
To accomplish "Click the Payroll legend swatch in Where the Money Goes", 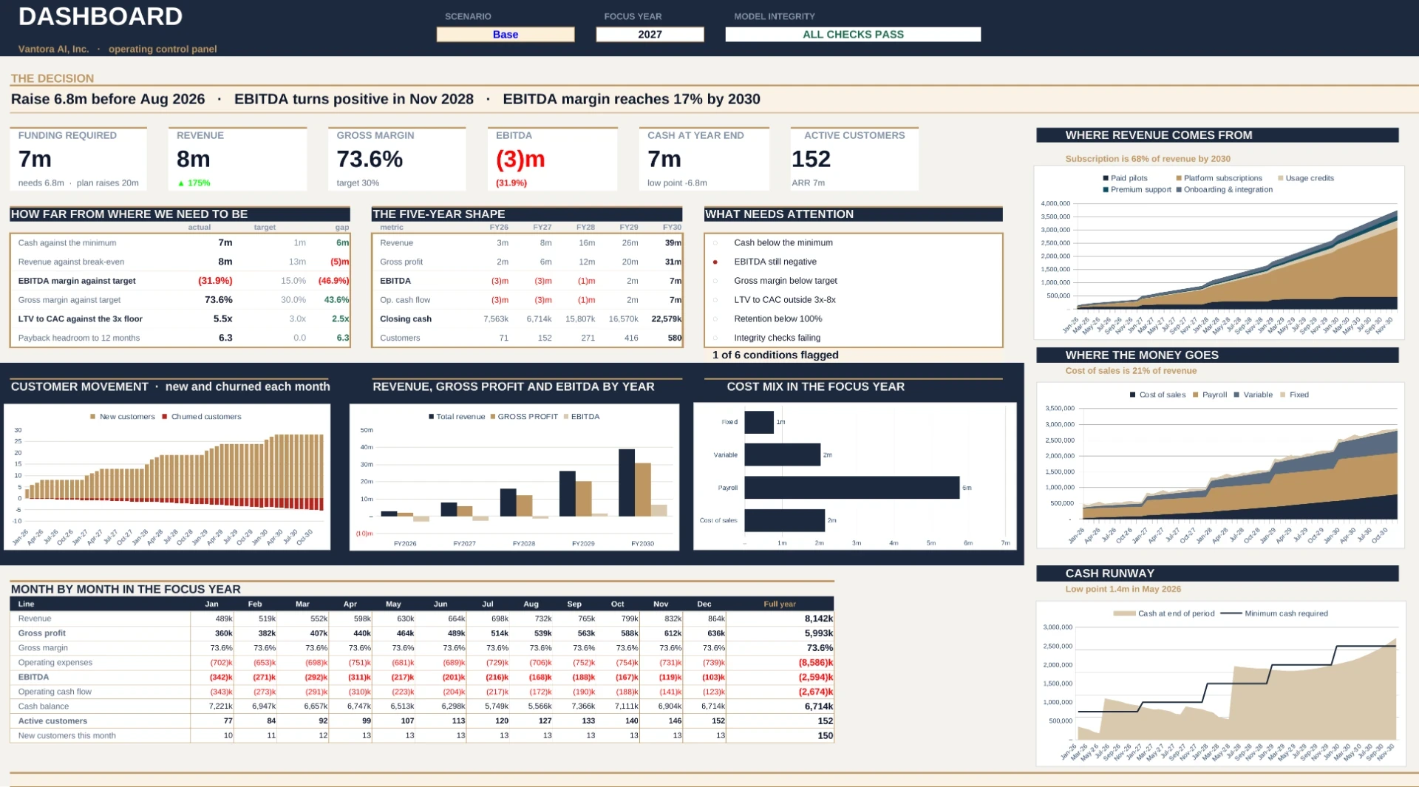I will point(1196,395).
